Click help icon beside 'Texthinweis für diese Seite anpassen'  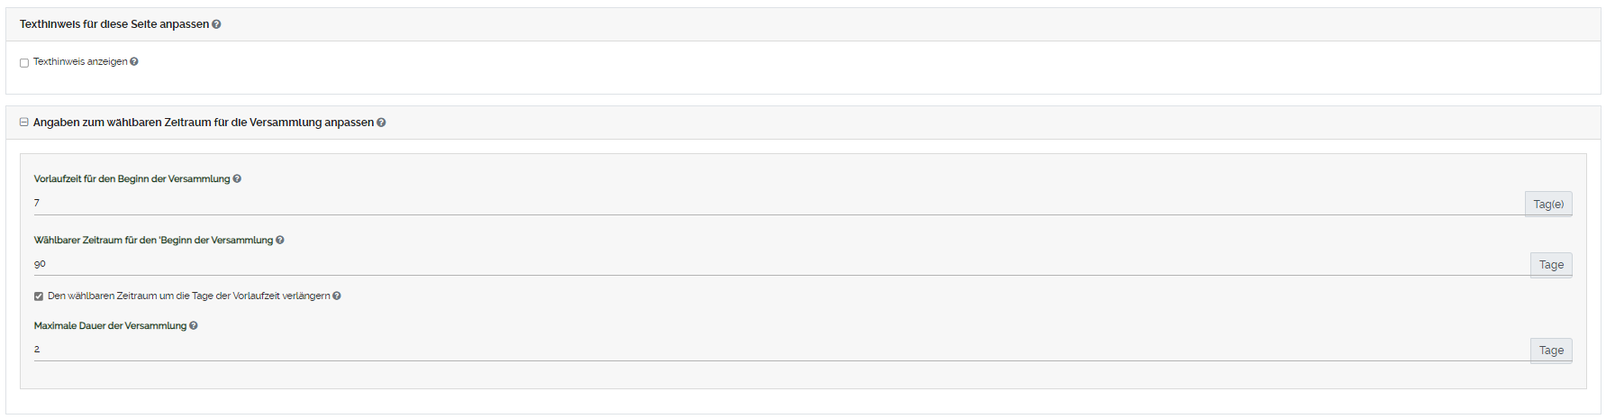coord(216,24)
